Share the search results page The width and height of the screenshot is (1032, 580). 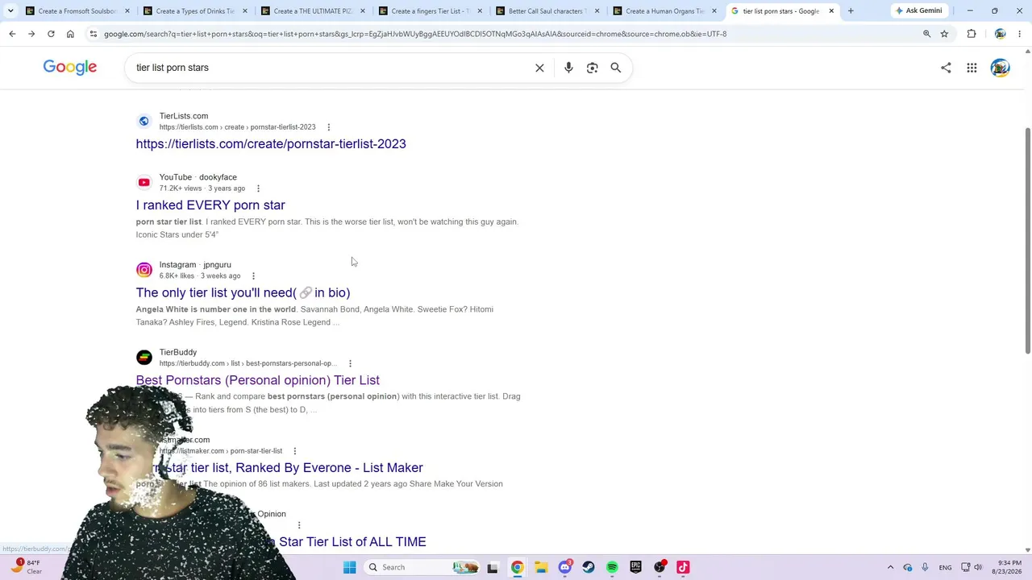coord(946,68)
